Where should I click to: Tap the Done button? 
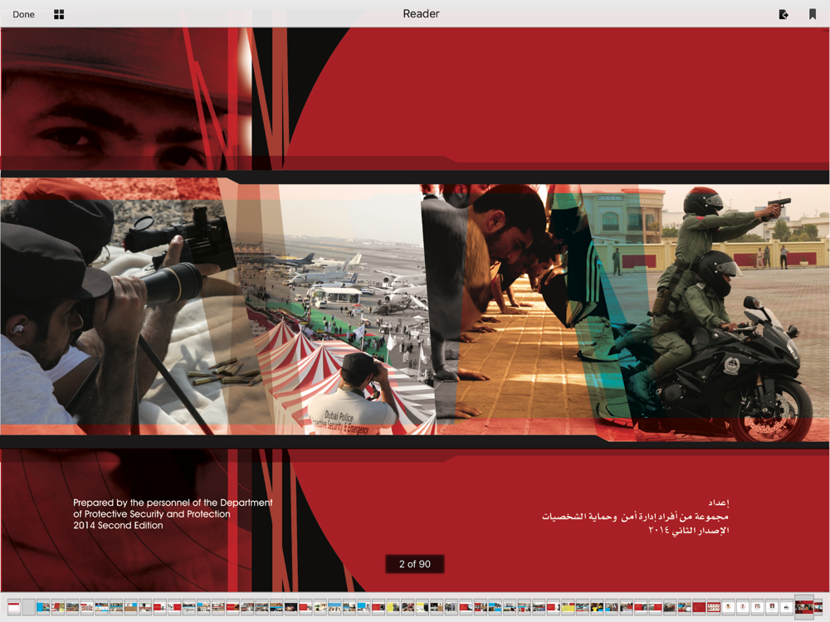(x=23, y=14)
